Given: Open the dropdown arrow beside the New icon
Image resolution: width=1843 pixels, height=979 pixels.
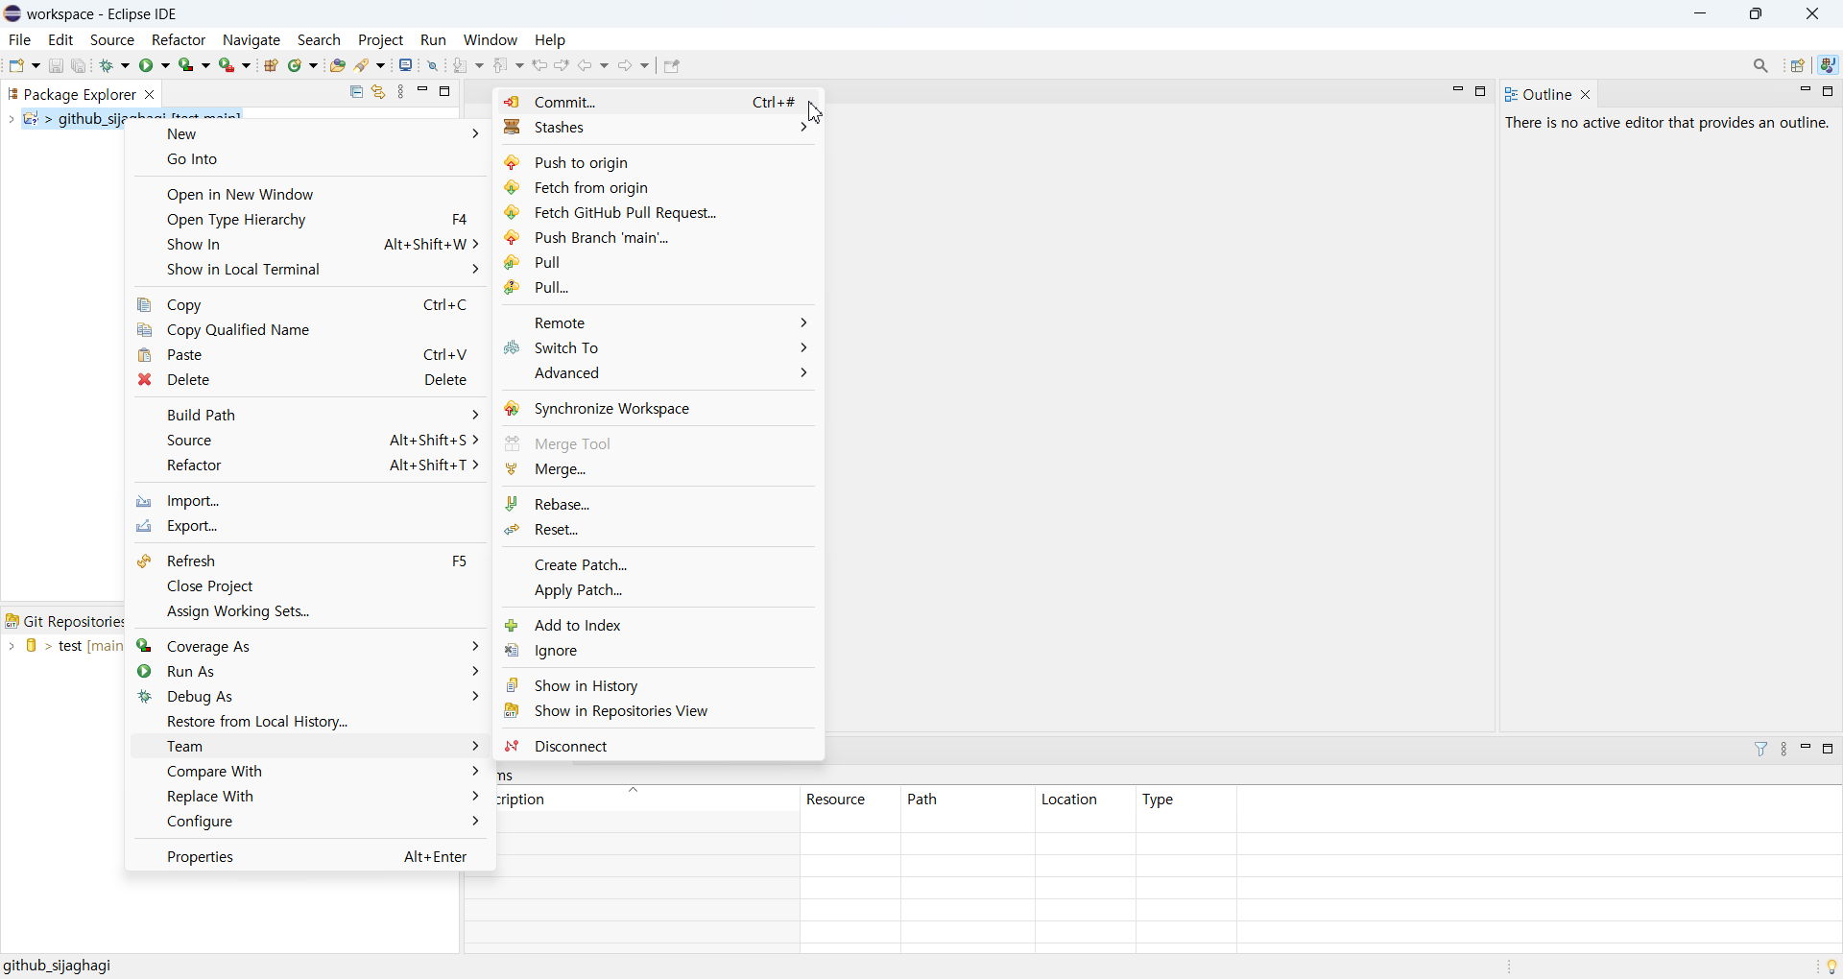Looking at the screenshot, I should point(36,66).
